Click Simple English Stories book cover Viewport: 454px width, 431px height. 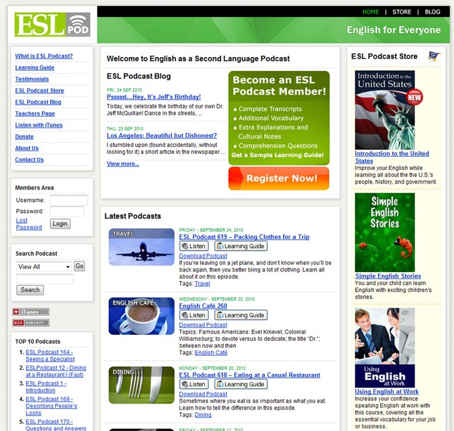click(385, 232)
